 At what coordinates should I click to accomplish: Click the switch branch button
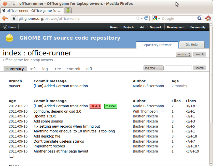[200, 54]
